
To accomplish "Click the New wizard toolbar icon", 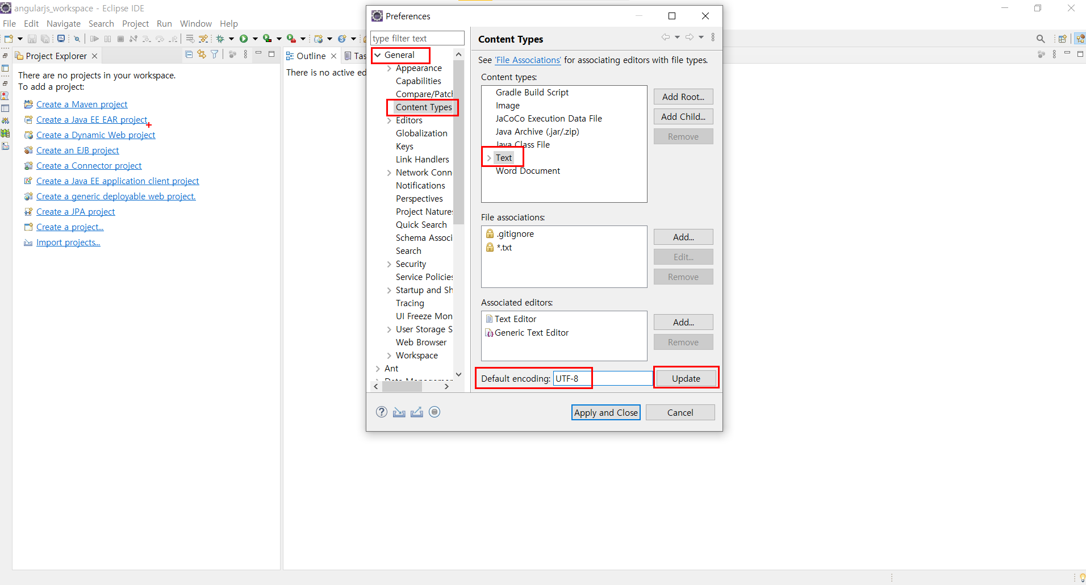I will click(x=9, y=39).
